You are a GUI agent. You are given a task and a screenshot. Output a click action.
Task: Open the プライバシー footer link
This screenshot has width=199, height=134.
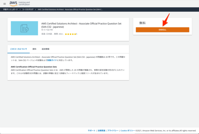(x=113, y=131)
